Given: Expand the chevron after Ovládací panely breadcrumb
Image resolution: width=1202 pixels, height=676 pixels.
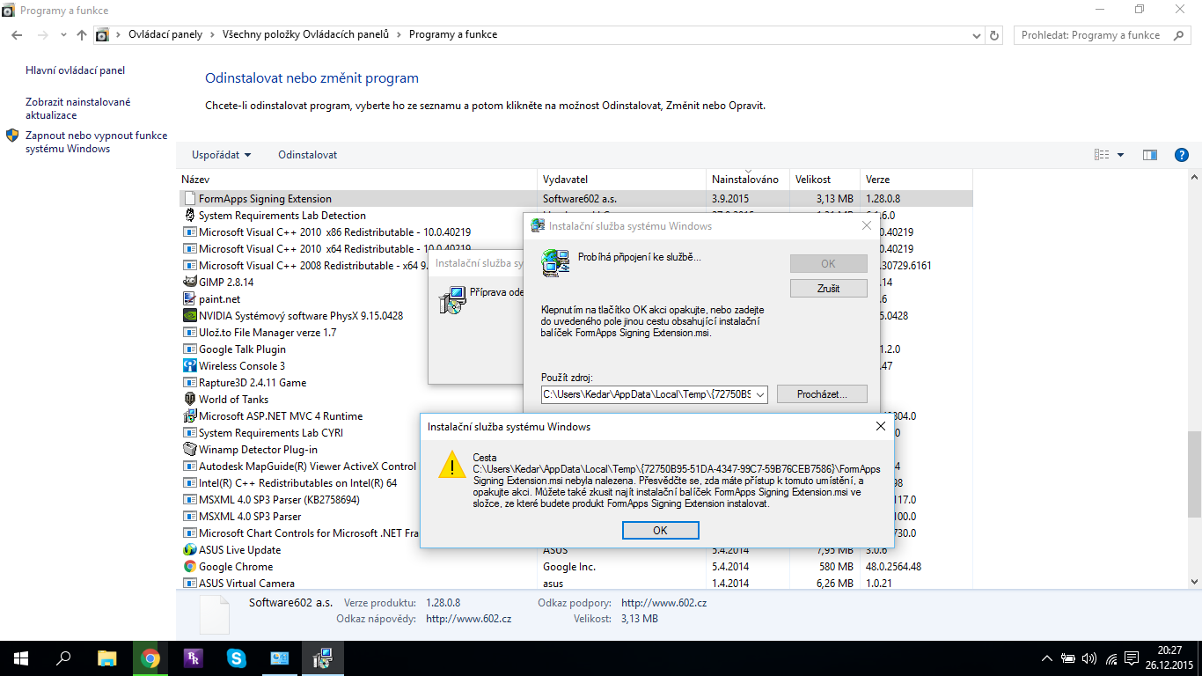Looking at the screenshot, I should pyautogui.click(x=211, y=35).
